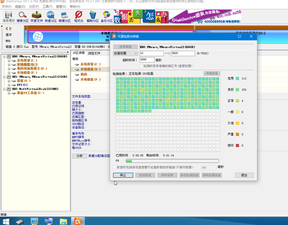Open the 柱面范围 dropdown in the dialog
Image resolution: width=288 pixels, height=225 pixels.
pyautogui.click(x=125, y=53)
